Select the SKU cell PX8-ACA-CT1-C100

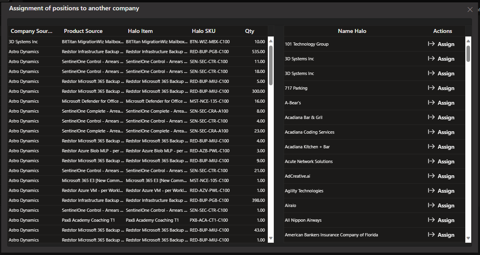coord(209,220)
